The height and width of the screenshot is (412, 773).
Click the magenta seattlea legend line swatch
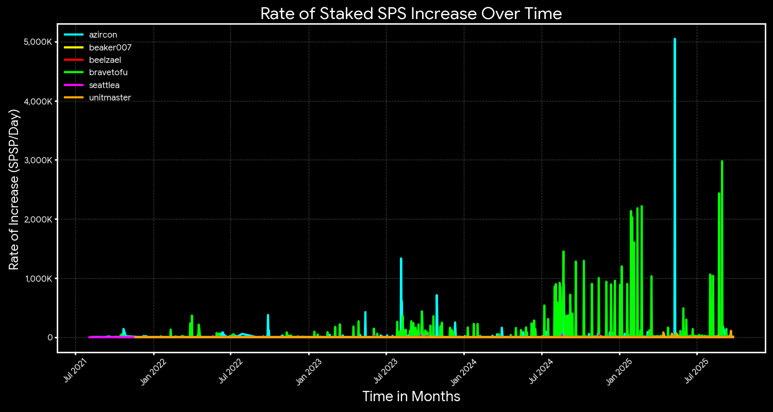[74, 85]
